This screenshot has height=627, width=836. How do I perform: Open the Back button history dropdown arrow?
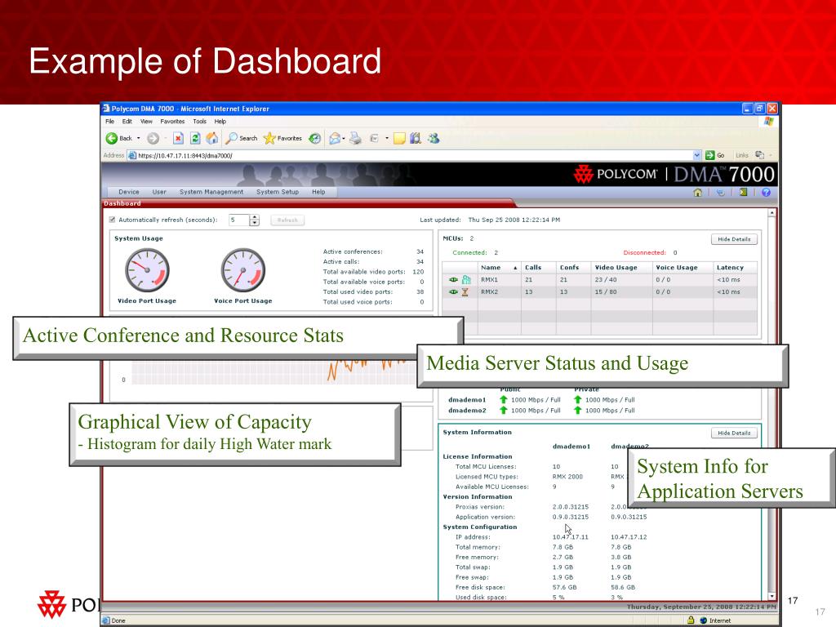point(139,139)
